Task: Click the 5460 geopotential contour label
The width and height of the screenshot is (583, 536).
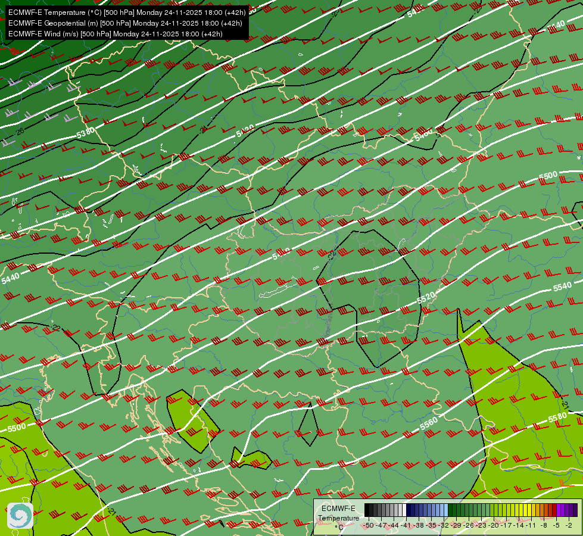Action: coord(423,135)
